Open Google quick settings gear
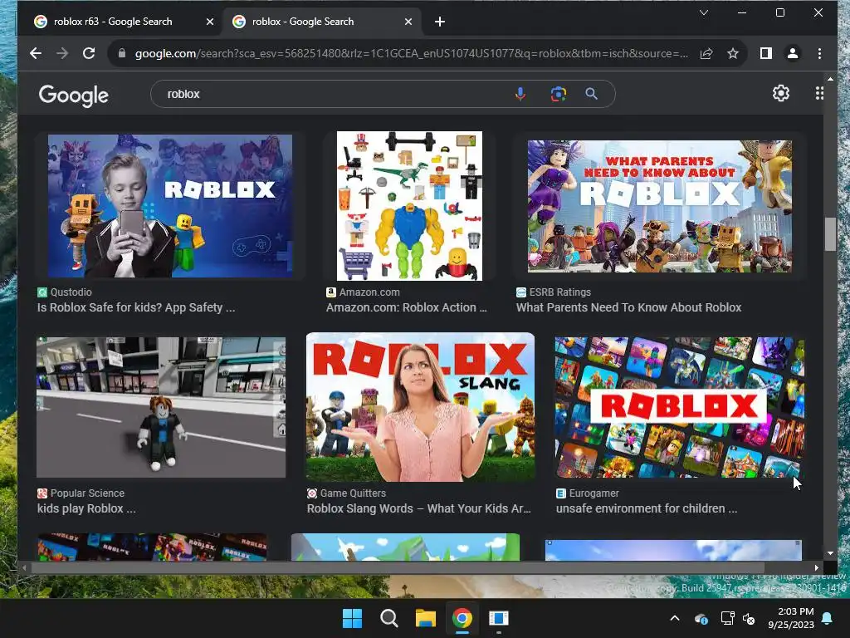850x638 pixels. 780,93
